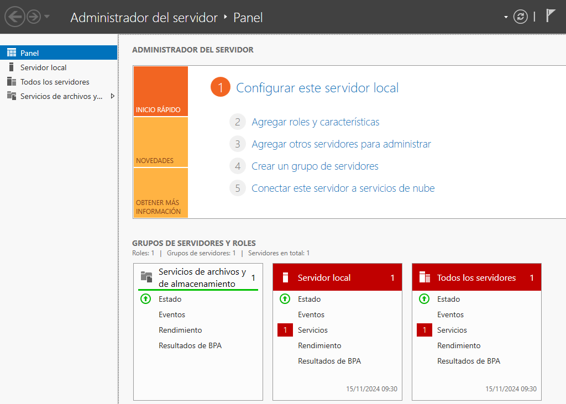The height and width of the screenshot is (404, 566).
Task: Open Rendimiento in the Servidor local tile
Action: click(x=319, y=345)
